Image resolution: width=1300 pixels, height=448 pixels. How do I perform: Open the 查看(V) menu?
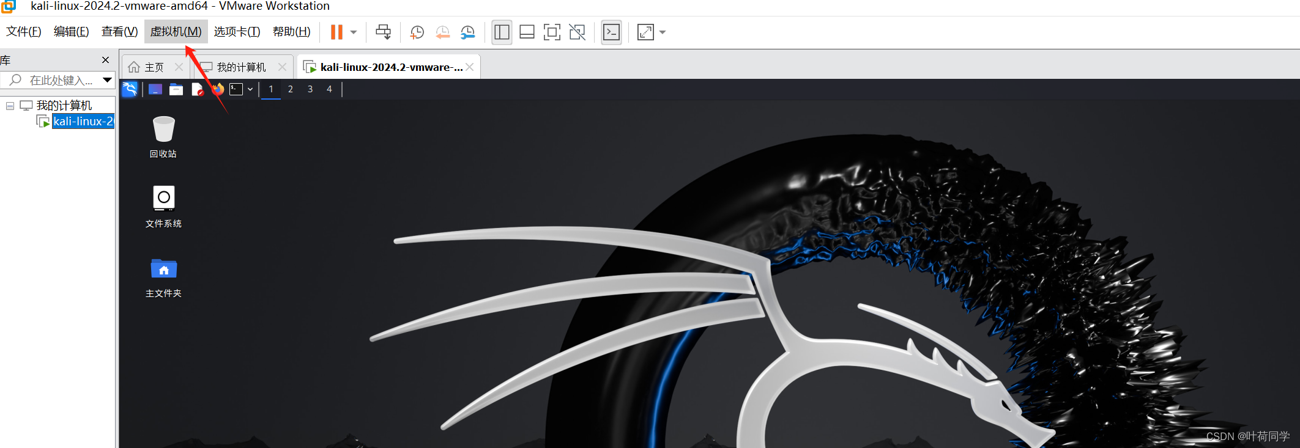coord(119,32)
